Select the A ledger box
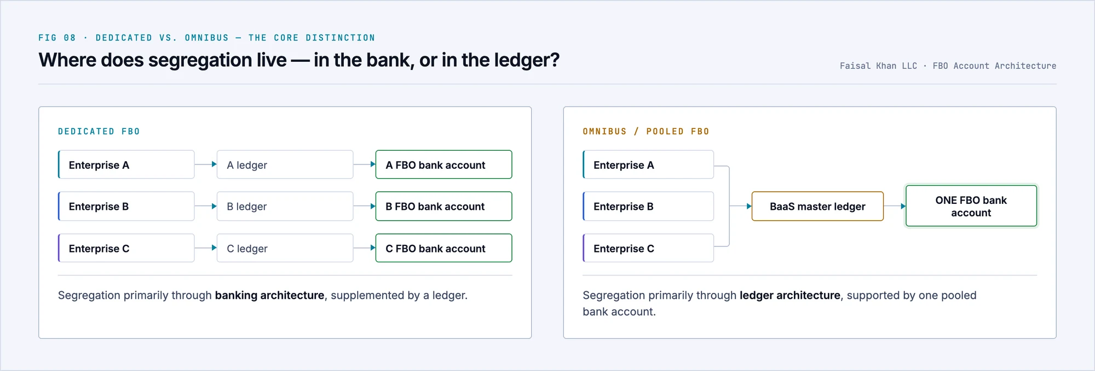Image resolution: width=1095 pixels, height=371 pixels. [x=285, y=164]
